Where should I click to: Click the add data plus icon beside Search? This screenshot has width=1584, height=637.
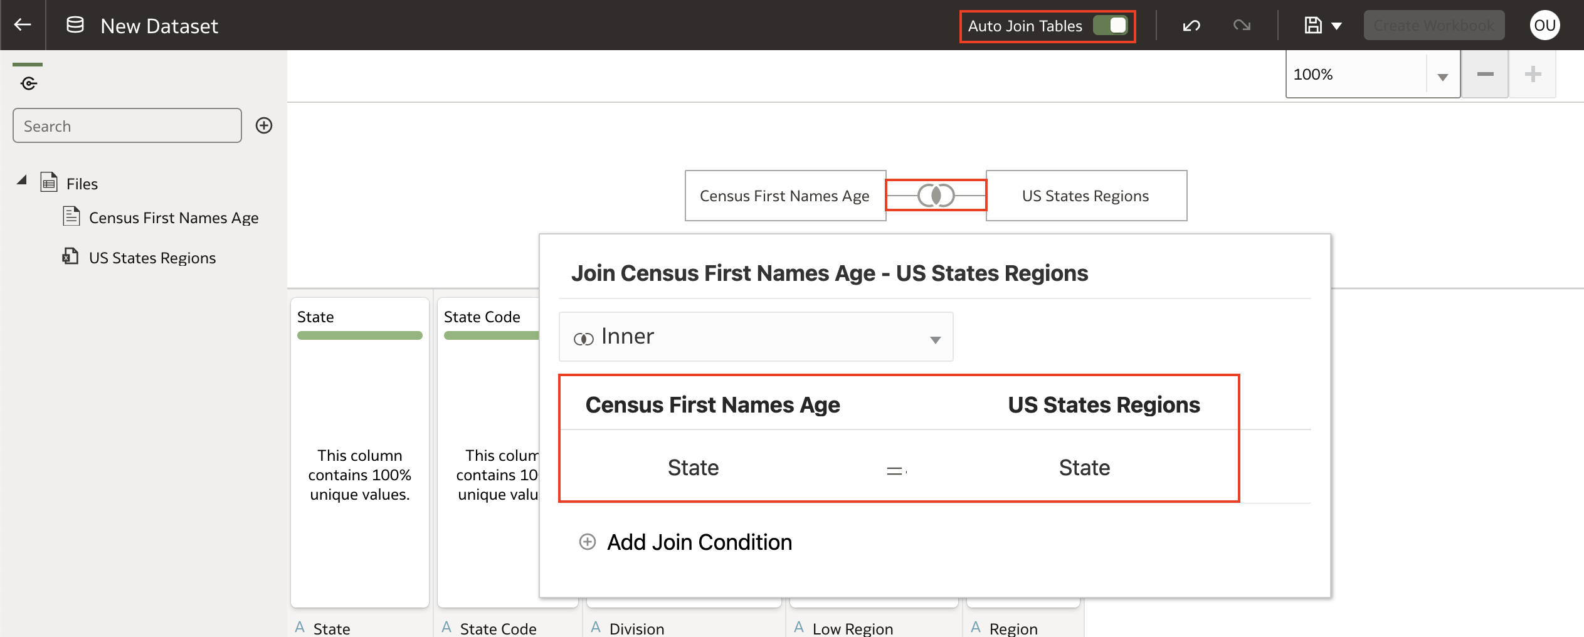264,125
